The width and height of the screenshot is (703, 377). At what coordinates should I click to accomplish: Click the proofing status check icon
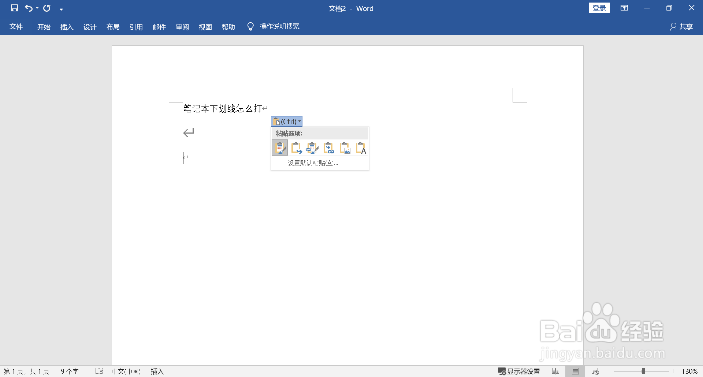tap(99, 371)
